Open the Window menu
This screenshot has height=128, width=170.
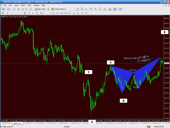pyautogui.click(x=36, y=5)
